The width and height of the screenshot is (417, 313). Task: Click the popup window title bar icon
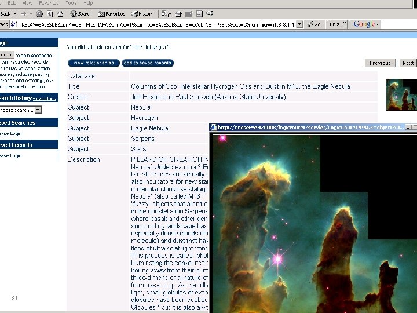click(213, 127)
